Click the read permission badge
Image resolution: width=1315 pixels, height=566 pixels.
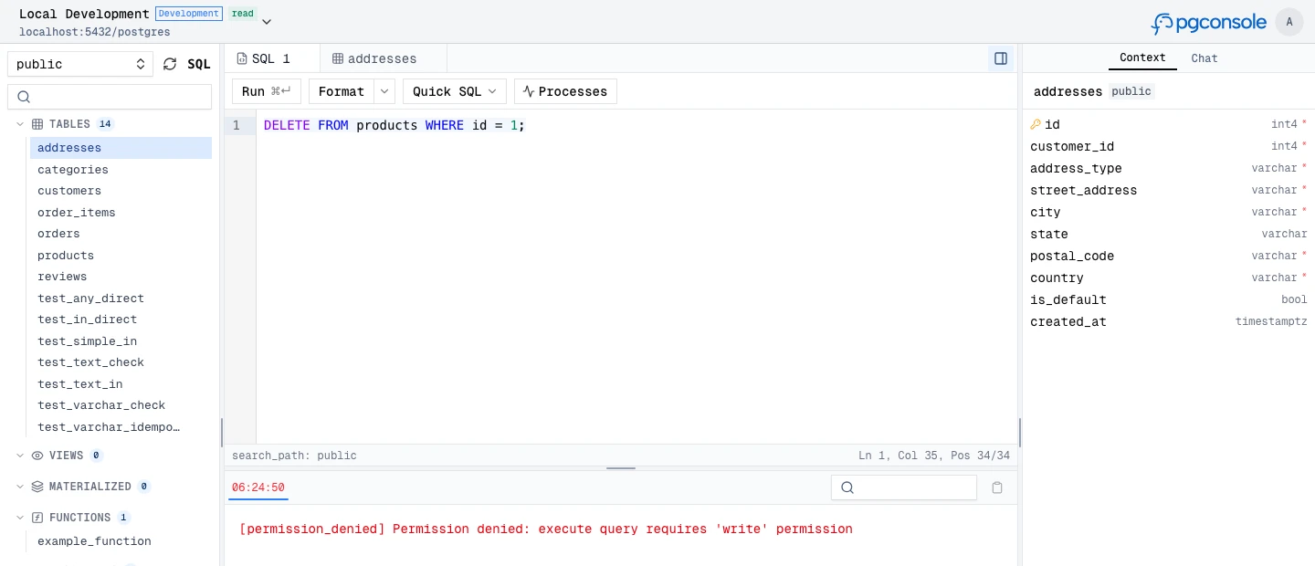pos(243,14)
